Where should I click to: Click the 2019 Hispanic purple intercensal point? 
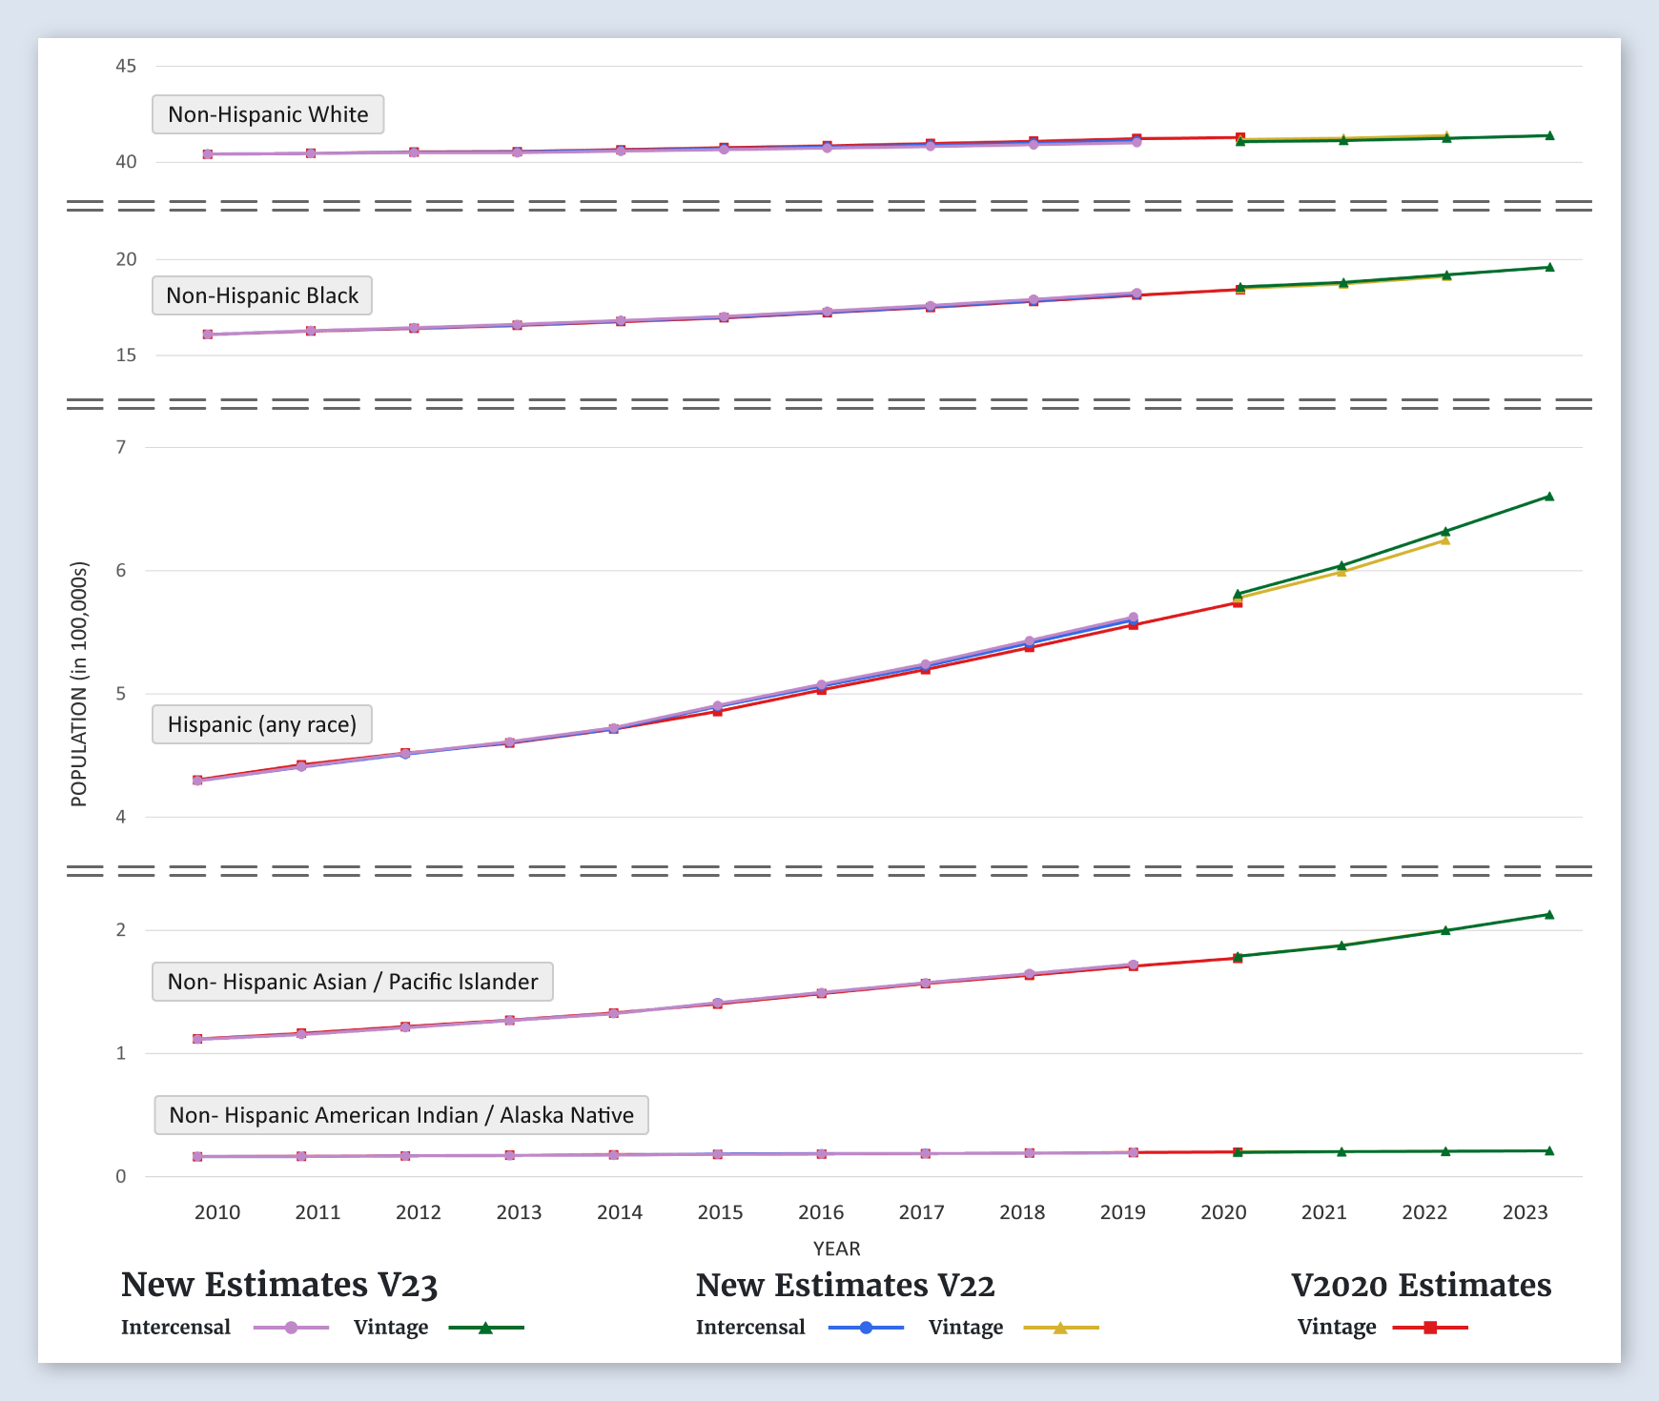coord(1134,618)
